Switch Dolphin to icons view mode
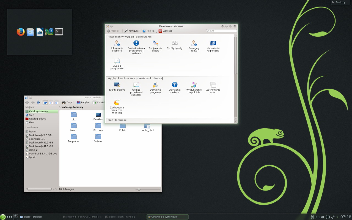This screenshot has width=352, height=220. tap(45, 102)
